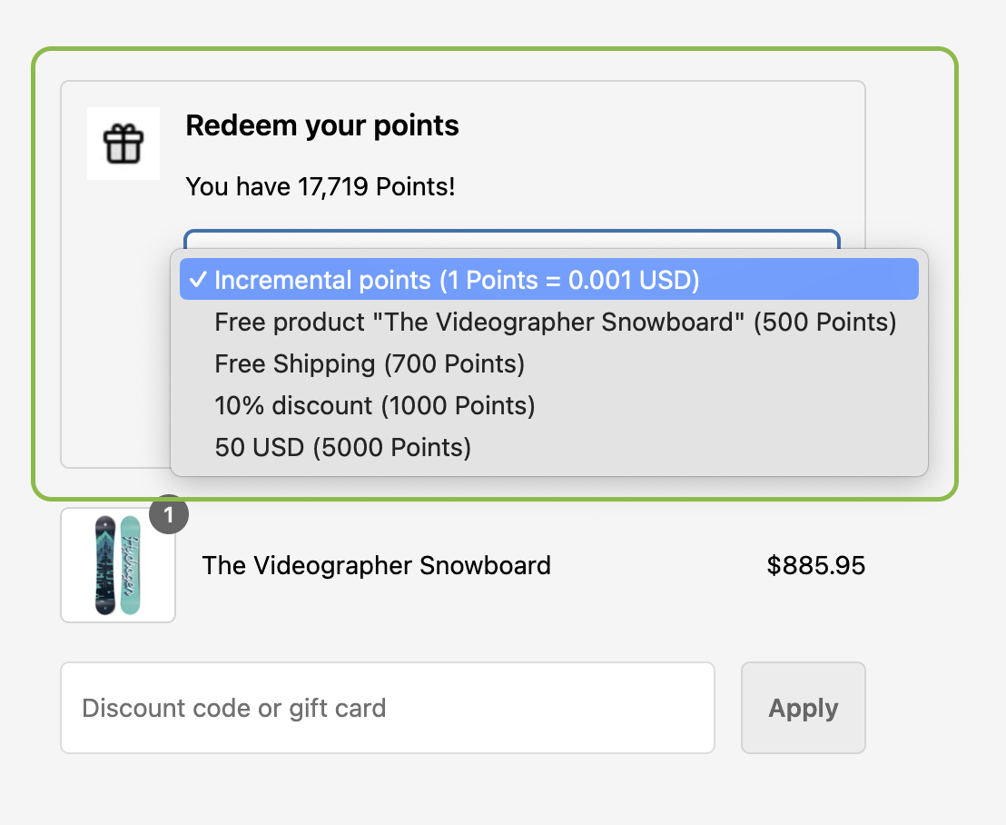Image resolution: width=1006 pixels, height=825 pixels.
Task: Click the gift box rewards icon
Action: 123,143
